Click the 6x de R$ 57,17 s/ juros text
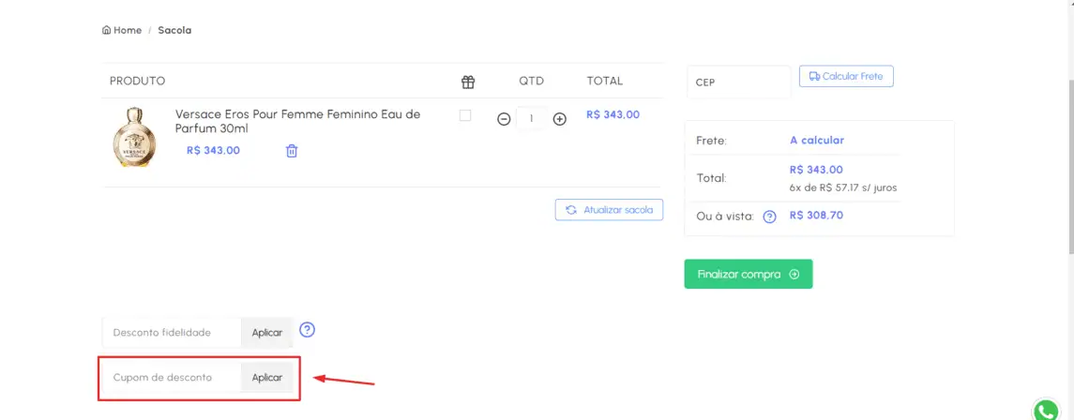Image resolution: width=1074 pixels, height=420 pixels. tap(843, 187)
